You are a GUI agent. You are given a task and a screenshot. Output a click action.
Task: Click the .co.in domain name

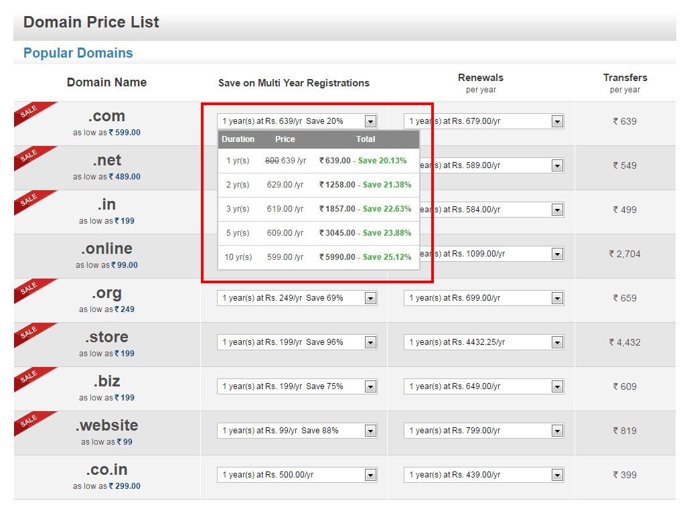pyautogui.click(x=106, y=469)
